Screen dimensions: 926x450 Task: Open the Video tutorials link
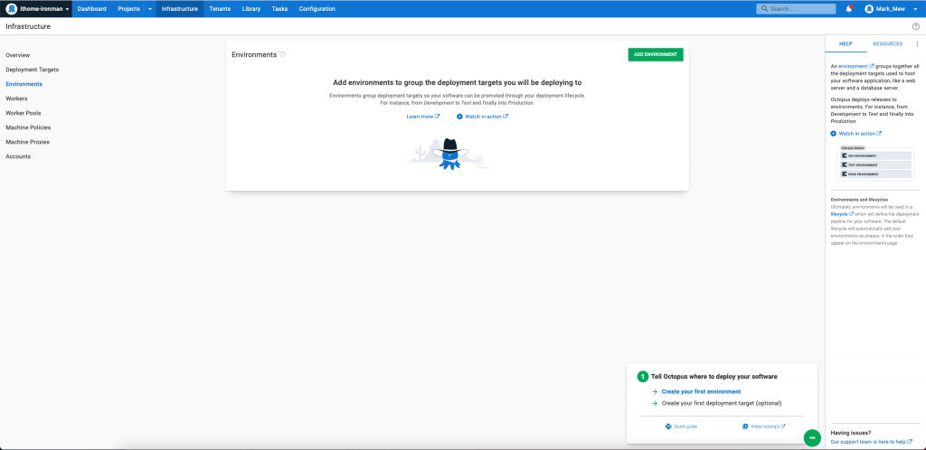pos(768,427)
